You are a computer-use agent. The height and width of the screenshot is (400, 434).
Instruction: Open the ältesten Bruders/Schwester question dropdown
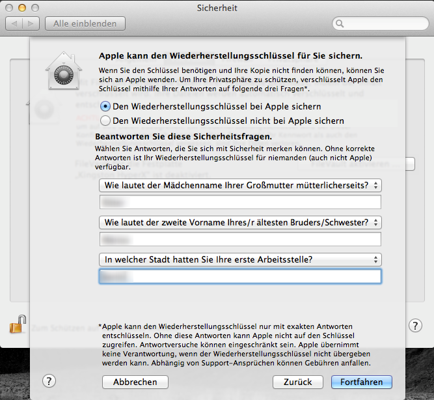pos(240,223)
